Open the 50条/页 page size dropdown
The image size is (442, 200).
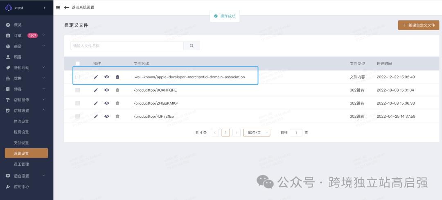pos(257,133)
